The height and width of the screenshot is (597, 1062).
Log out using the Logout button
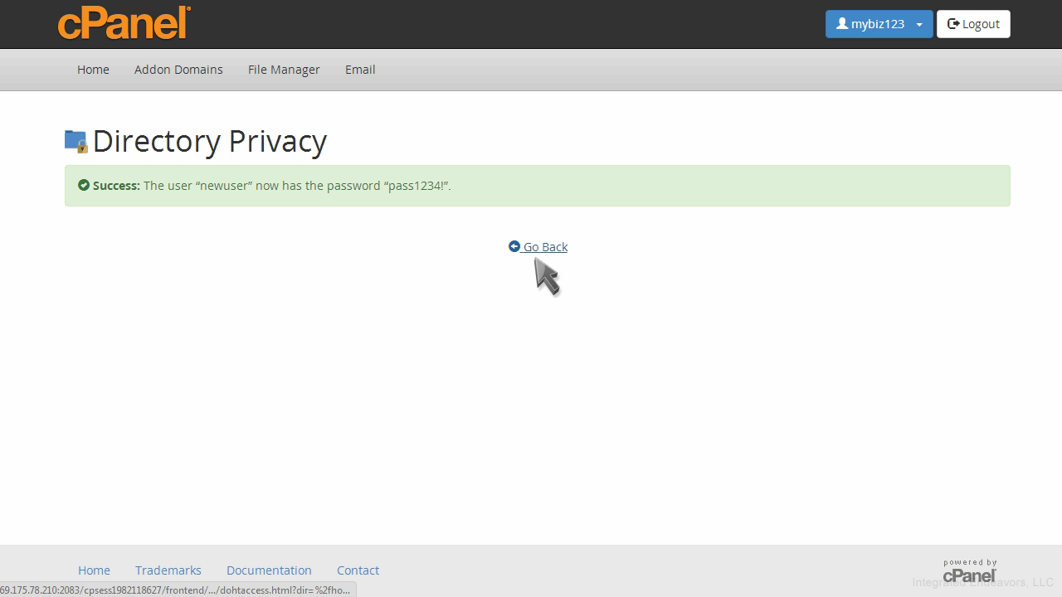973,24
